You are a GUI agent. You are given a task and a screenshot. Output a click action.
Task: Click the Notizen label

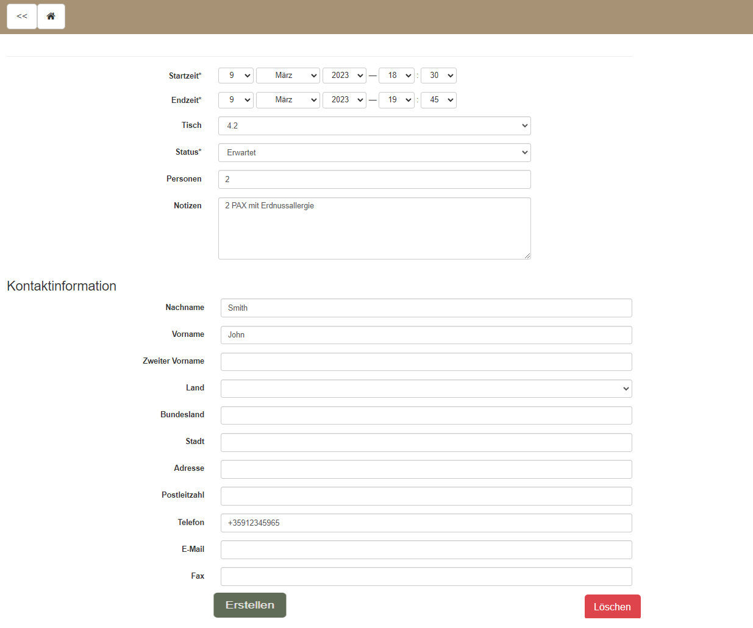click(x=188, y=205)
